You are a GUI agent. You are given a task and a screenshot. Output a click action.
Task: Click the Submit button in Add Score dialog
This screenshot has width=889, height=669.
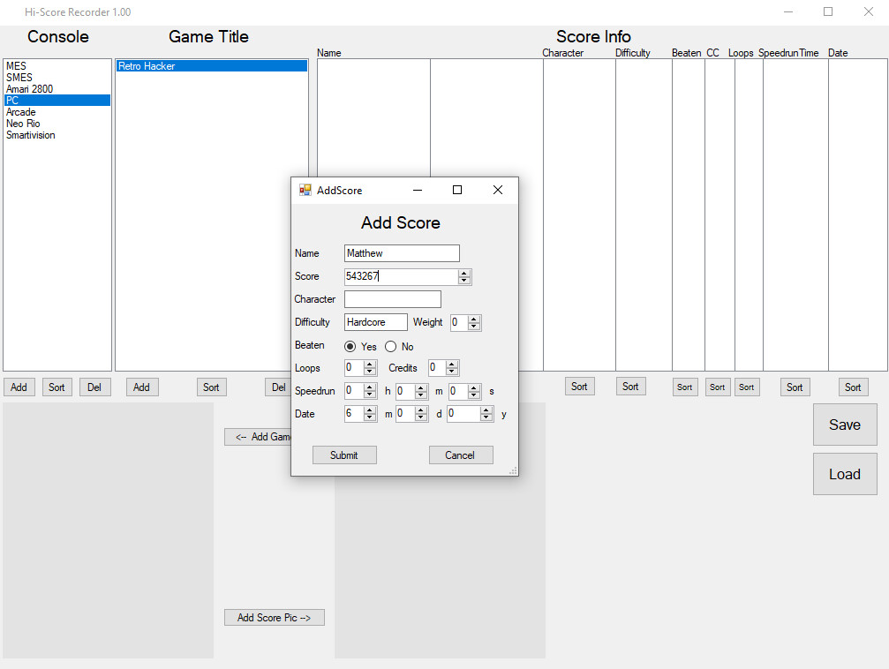point(344,455)
